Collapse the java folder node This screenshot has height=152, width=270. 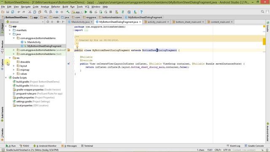pyautogui.click(x=10, y=34)
